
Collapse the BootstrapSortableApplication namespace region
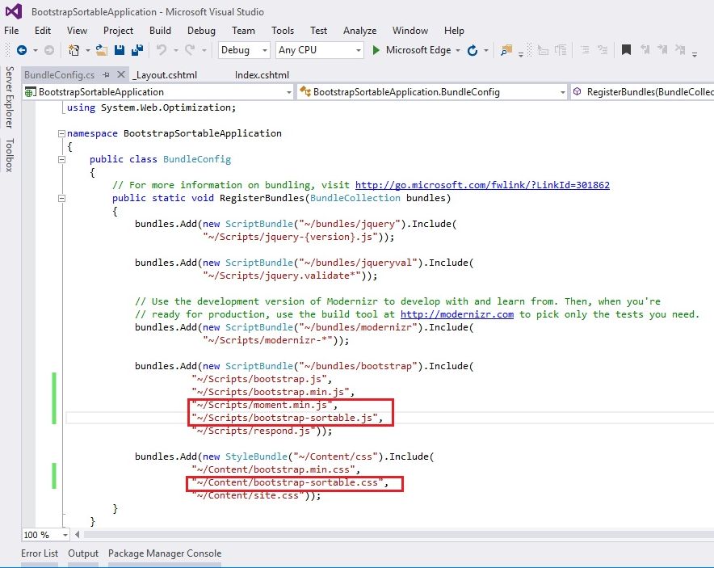pyautogui.click(x=61, y=133)
